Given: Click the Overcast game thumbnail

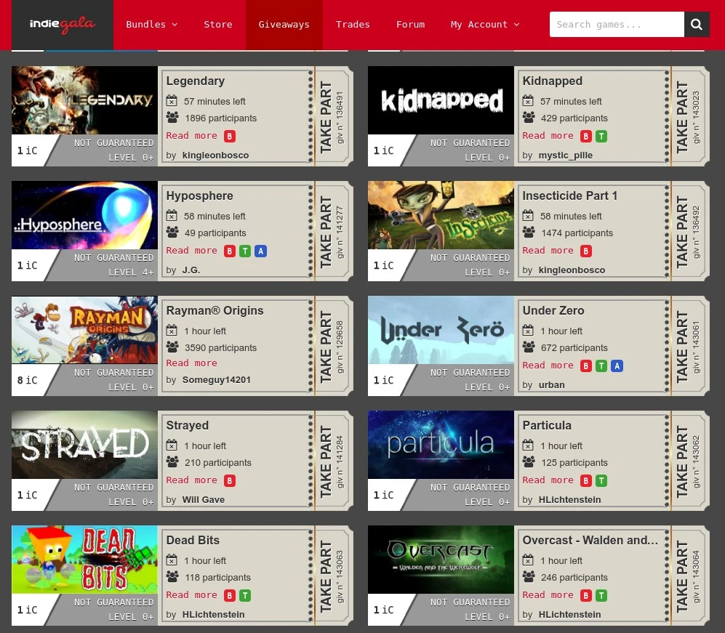Looking at the screenshot, I should (x=441, y=560).
